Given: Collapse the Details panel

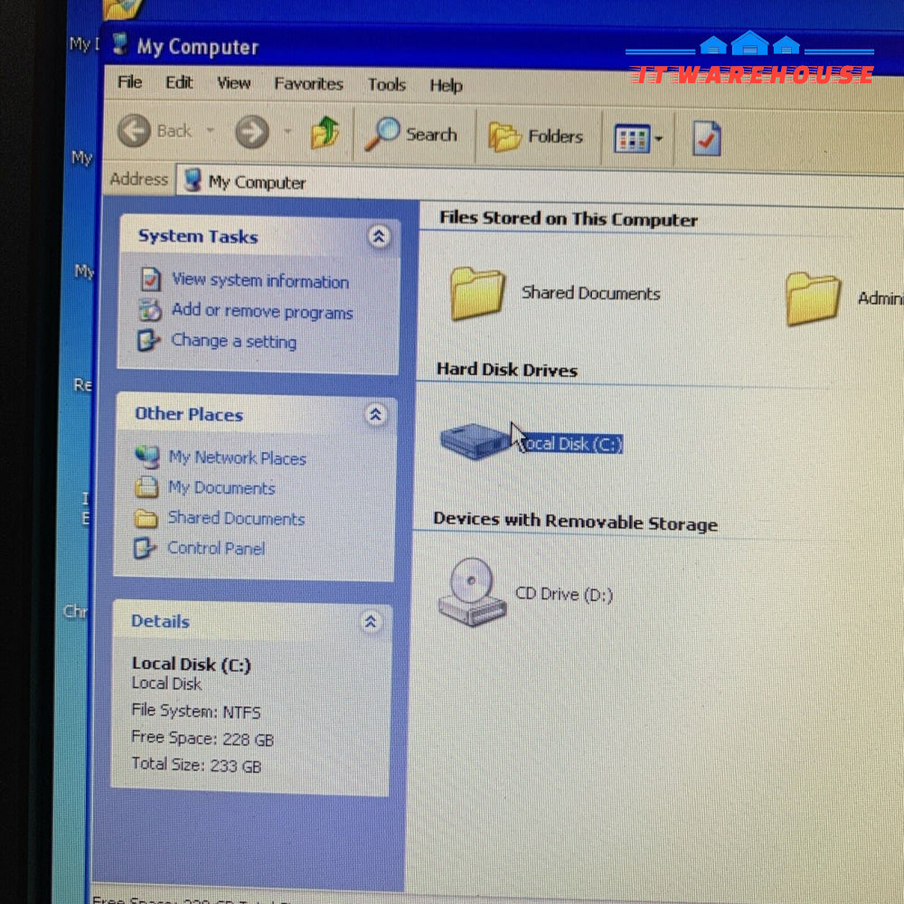Looking at the screenshot, I should (x=370, y=621).
